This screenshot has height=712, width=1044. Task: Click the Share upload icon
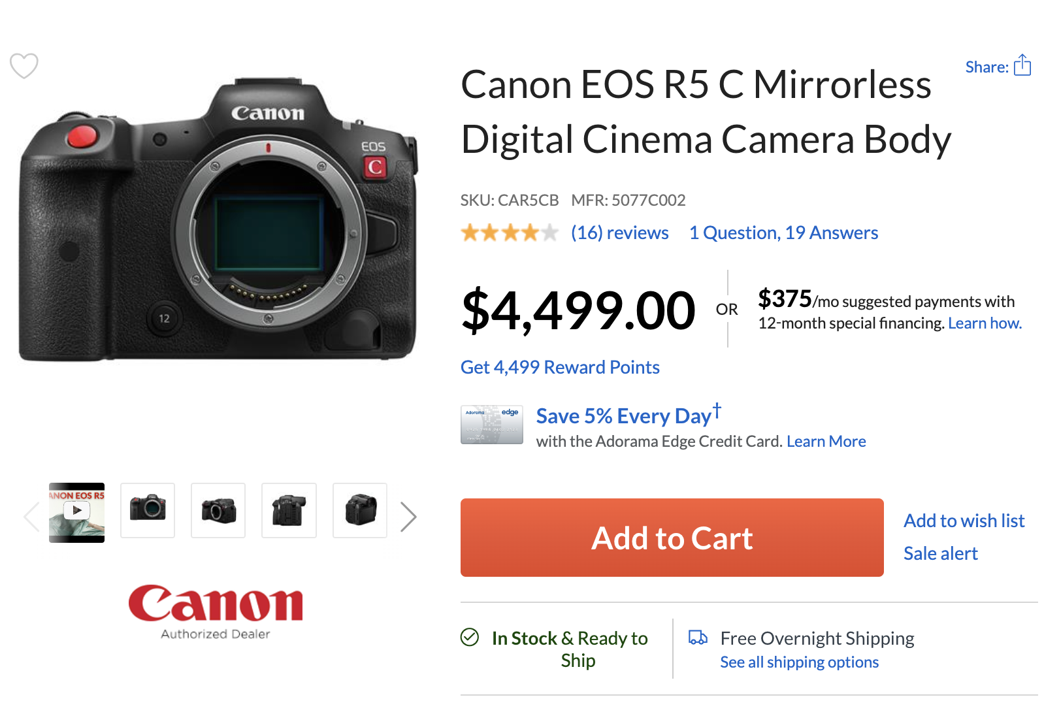[1022, 66]
